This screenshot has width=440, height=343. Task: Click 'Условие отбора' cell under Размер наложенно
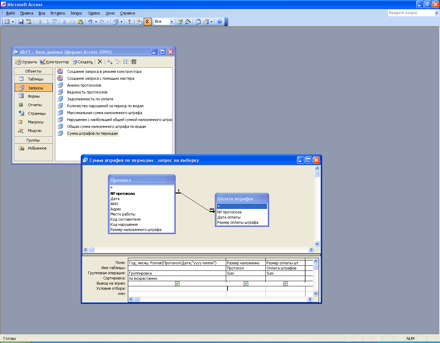coord(246,289)
